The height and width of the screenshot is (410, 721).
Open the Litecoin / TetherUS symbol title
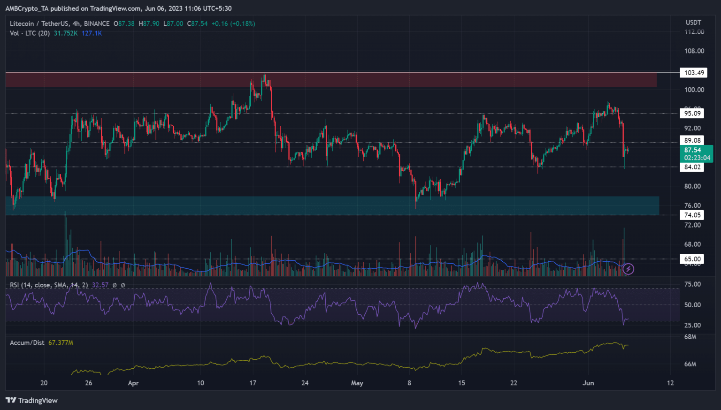(x=60, y=23)
